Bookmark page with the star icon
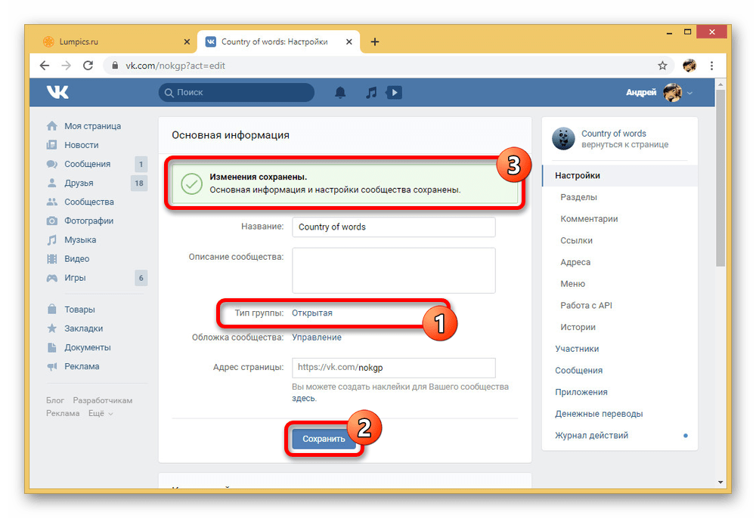This screenshot has width=756, height=518. pos(662,66)
